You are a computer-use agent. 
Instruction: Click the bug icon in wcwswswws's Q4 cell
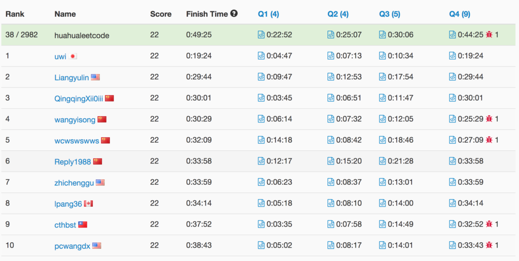tap(489, 140)
